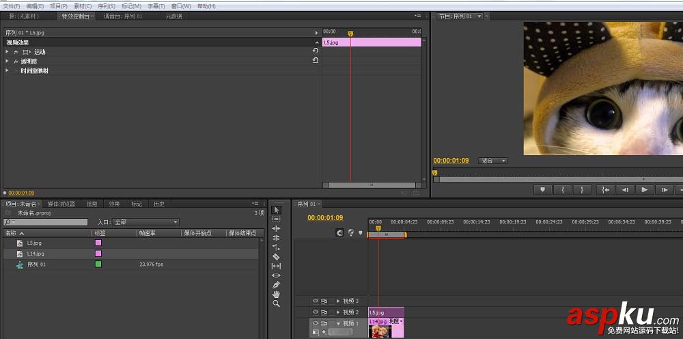Click the L14.jpg clip thumbnail on 视频 1
The height and width of the screenshot is (339, 683).
(x=380, y=332)
